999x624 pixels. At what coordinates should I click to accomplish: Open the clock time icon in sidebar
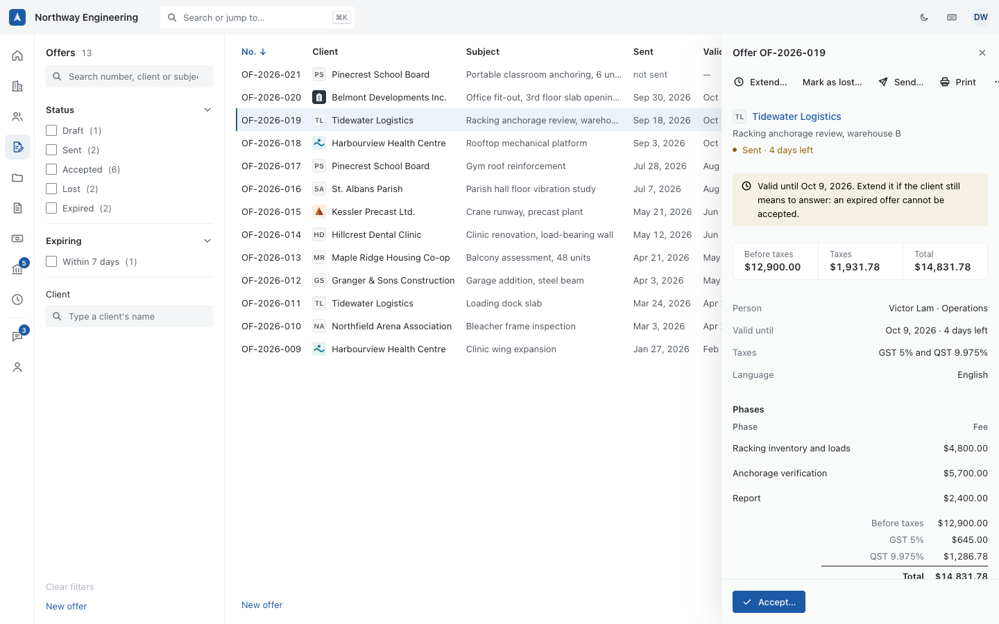point(17,300)
